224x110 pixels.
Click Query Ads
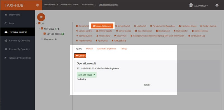click(x=120, y=36)
